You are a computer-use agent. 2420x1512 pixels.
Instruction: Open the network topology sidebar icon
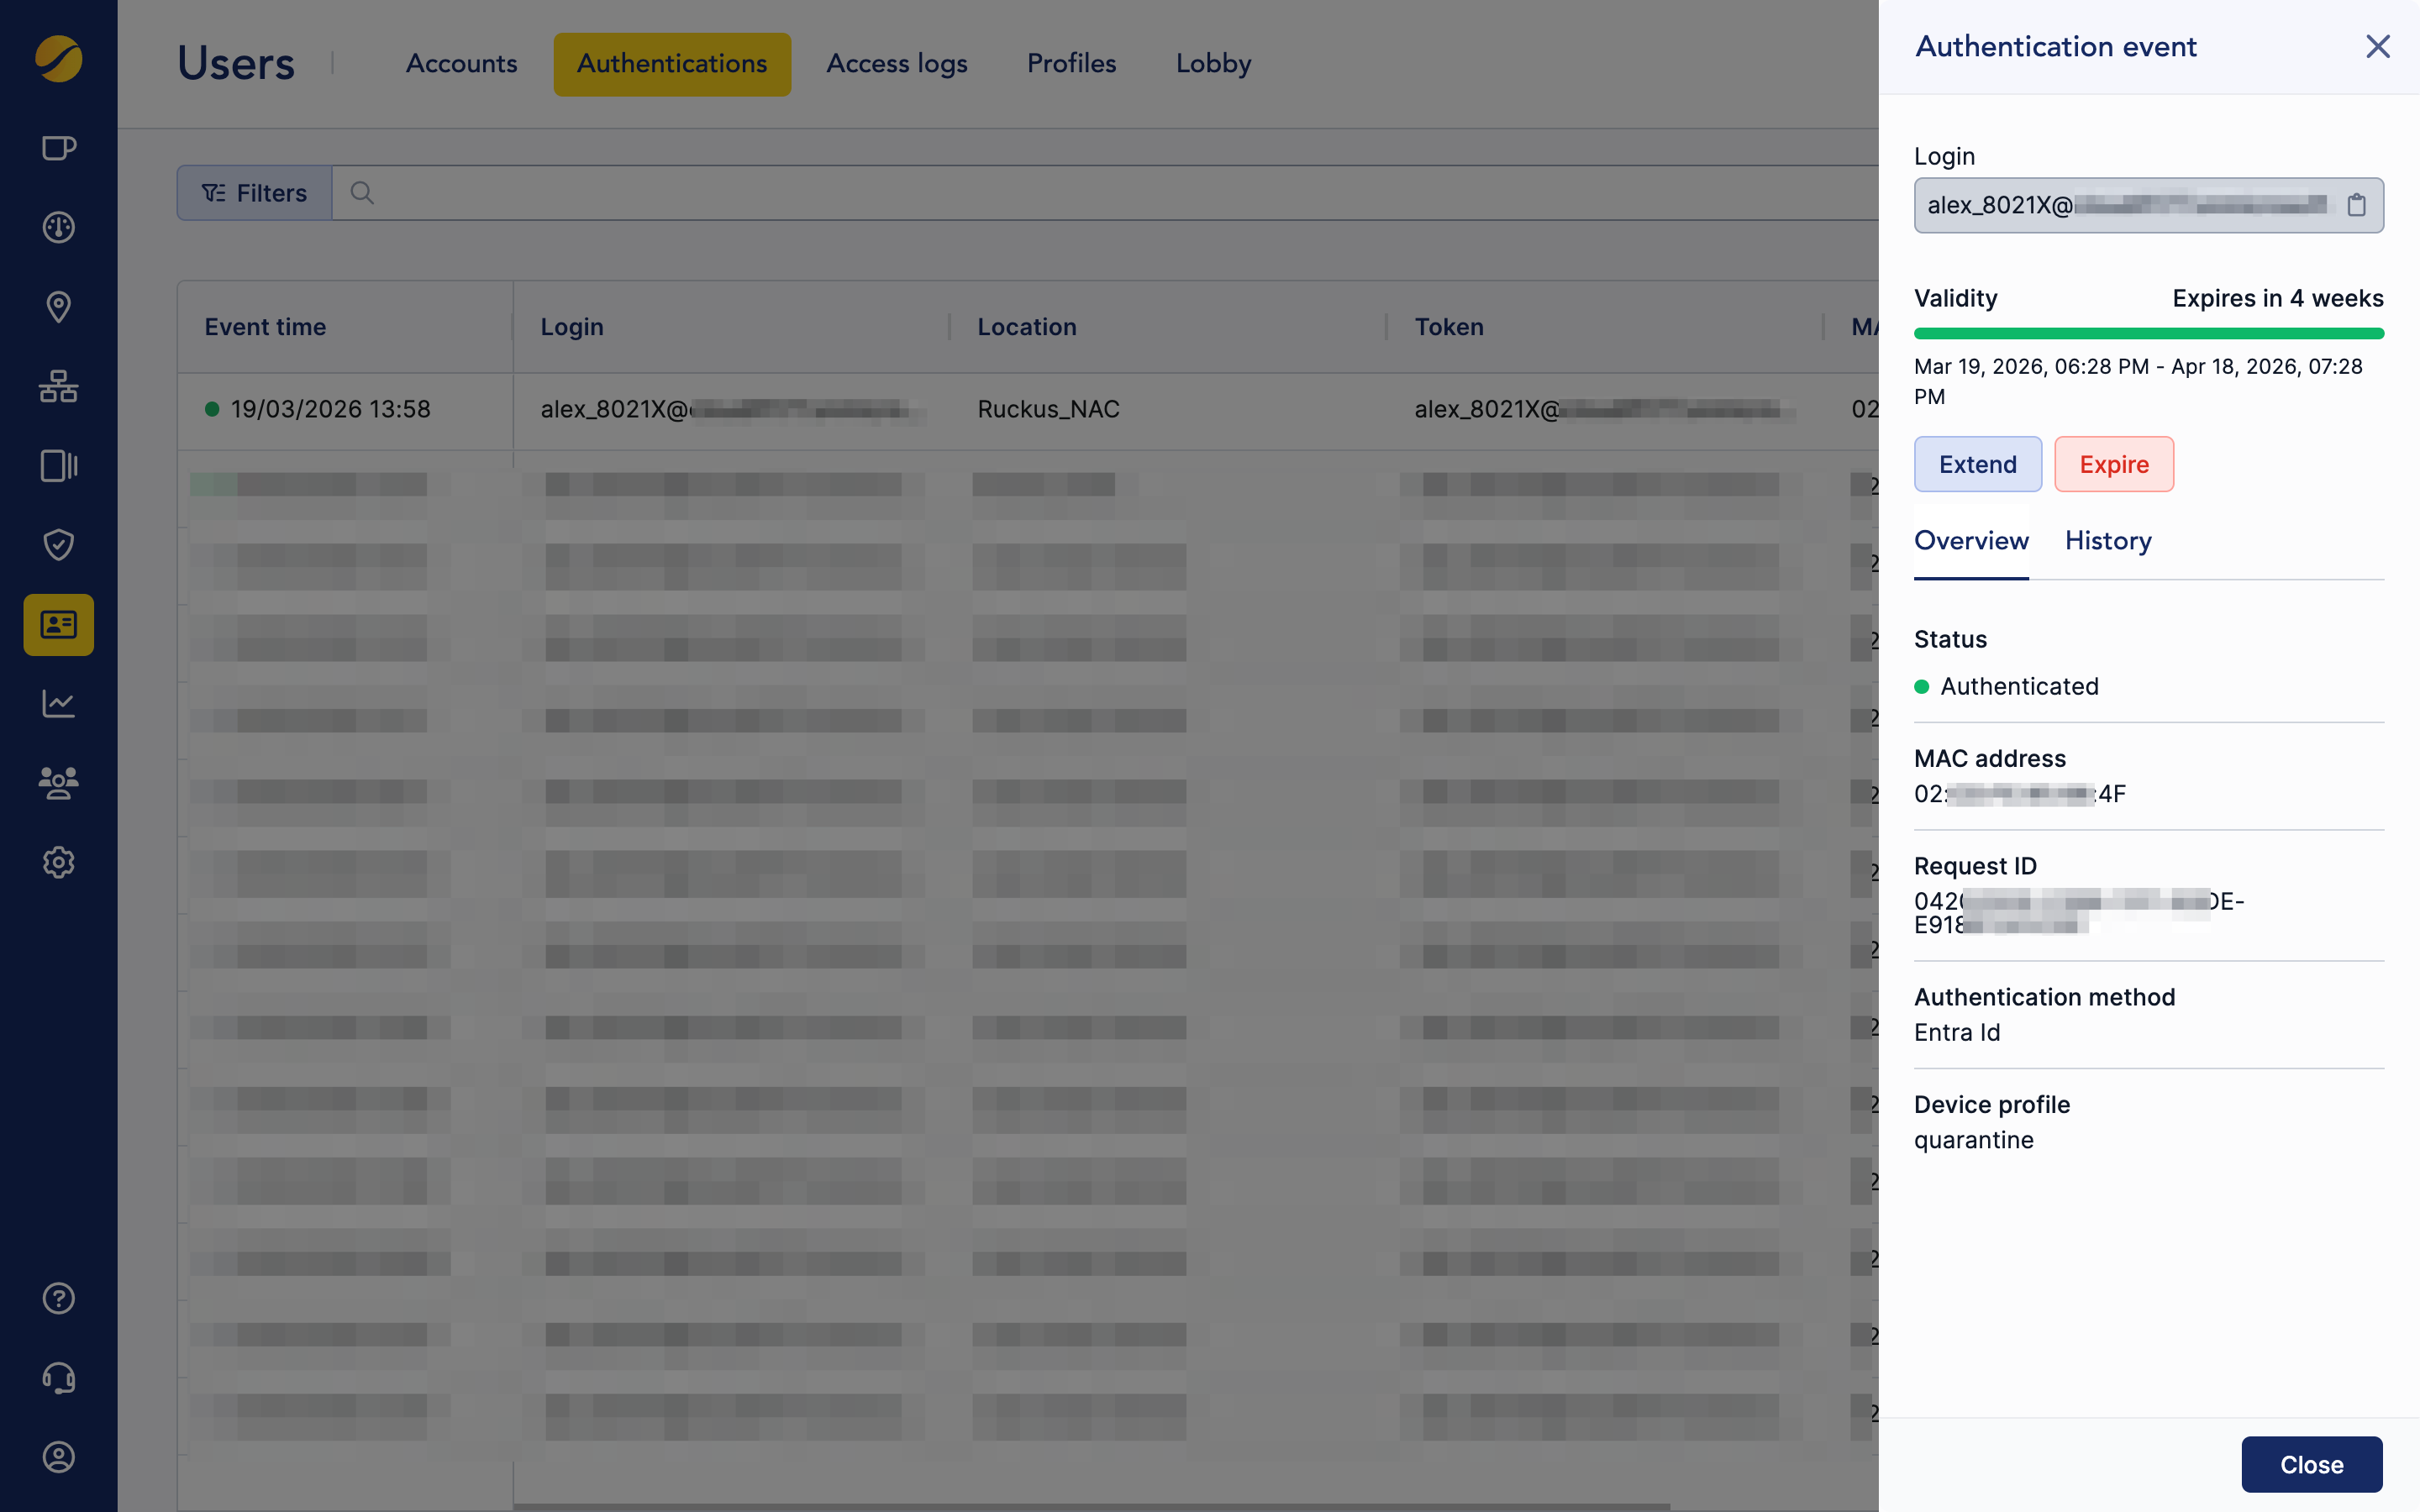[58, 386]
